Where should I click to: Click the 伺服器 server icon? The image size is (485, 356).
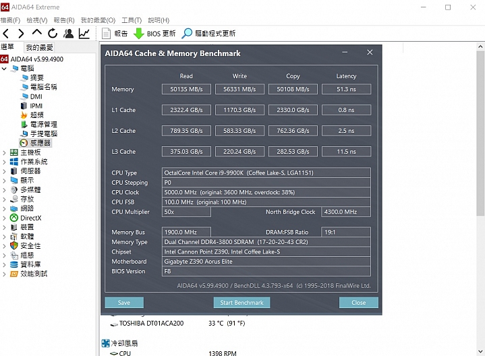pos(14,171)
